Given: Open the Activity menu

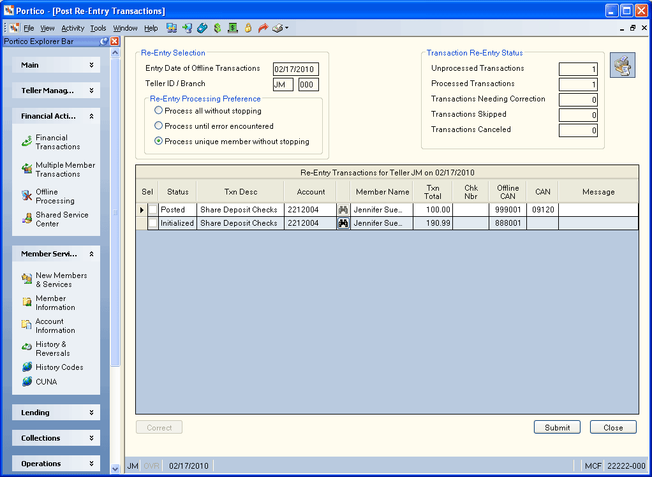Looking at the screenshot, I should pos(73,28).
